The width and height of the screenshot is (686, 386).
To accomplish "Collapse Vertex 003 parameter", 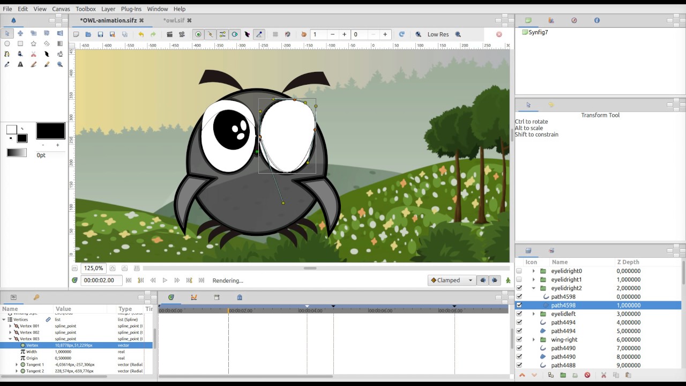I will point(10,339).
